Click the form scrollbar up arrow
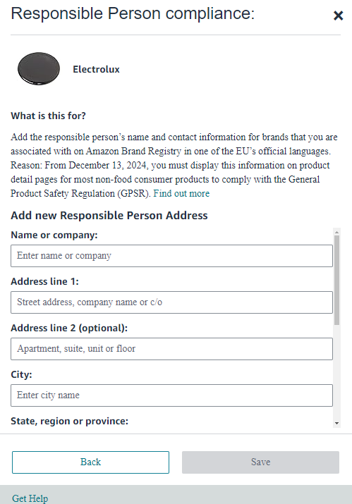Image resolution: width=352 pixels, height=504 pixels. 337,232
